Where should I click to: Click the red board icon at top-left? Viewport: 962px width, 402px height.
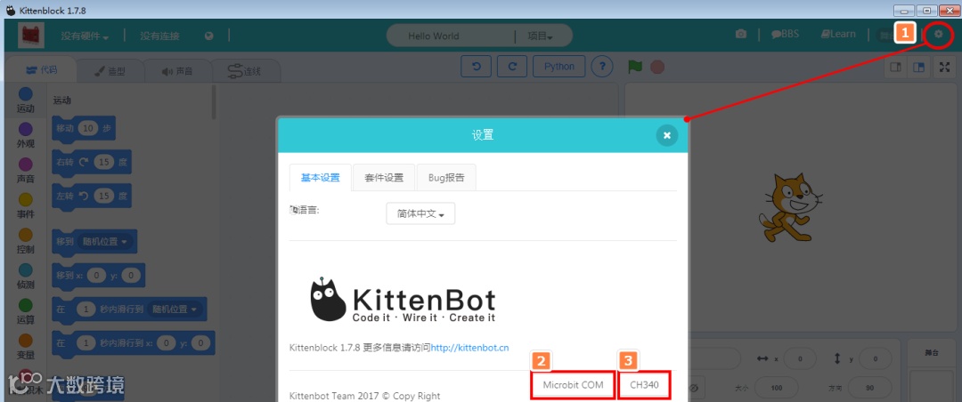(x=29, y=36)
